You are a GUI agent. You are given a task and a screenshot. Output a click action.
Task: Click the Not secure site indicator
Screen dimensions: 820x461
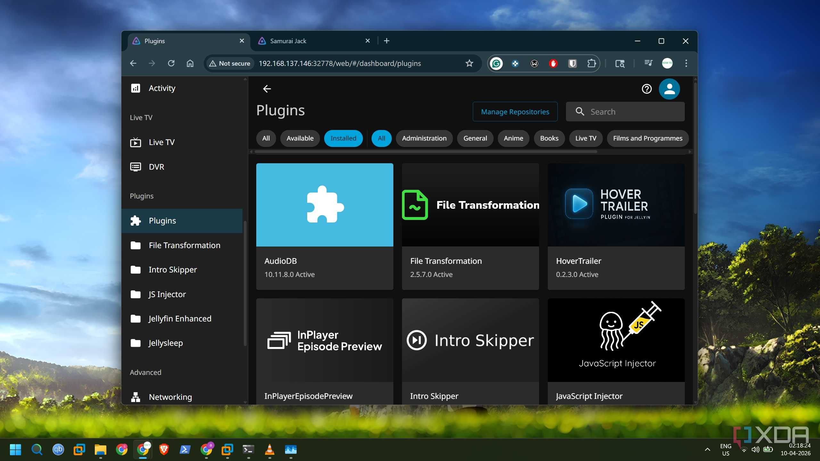[230, 63]
